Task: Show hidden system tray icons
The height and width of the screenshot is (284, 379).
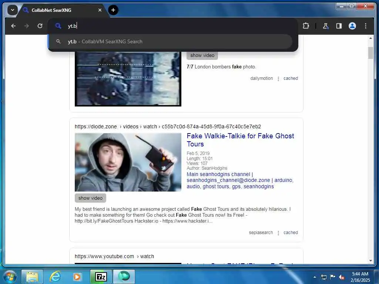Action: pos(315,277)
